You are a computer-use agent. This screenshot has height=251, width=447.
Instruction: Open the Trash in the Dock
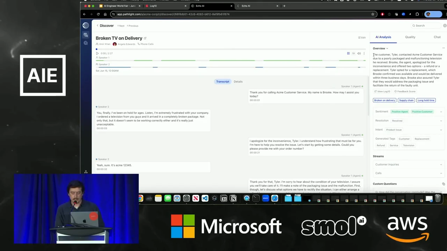pyautogui.click(x=438, y=199)
